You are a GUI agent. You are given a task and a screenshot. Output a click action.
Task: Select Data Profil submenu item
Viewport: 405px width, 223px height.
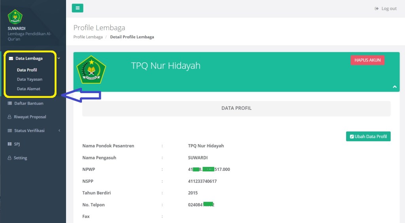[27, 70]
